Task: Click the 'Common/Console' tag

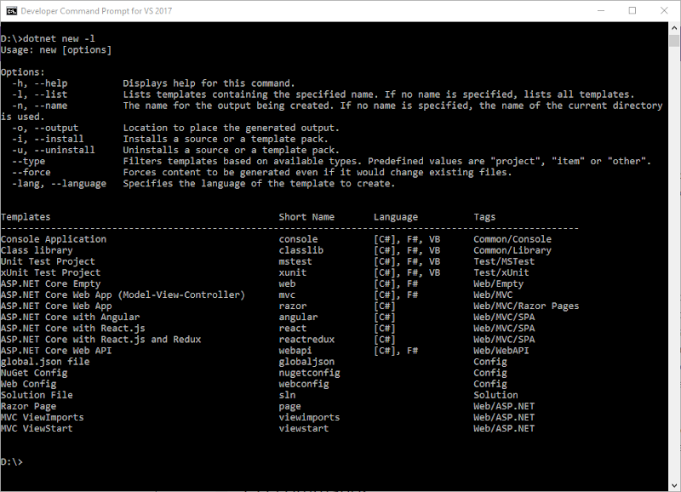Action: (x=512, y=239)
